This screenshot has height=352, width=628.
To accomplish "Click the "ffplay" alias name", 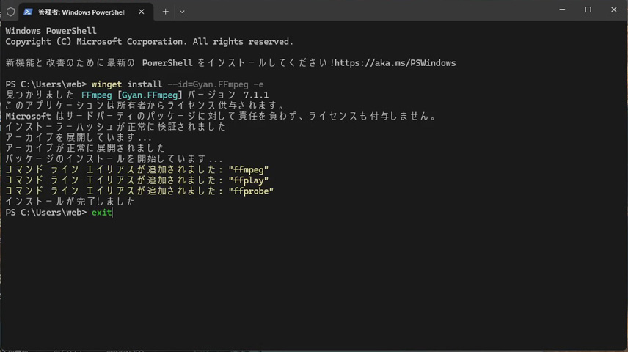I will [248, 180].
